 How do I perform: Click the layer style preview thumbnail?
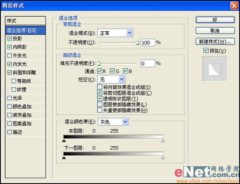(x=215, y=69)
